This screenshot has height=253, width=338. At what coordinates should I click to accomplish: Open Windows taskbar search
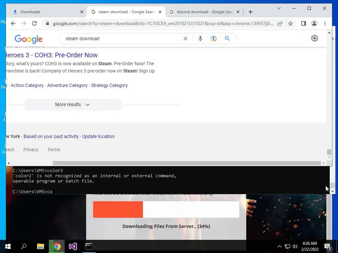coord(24,246)
